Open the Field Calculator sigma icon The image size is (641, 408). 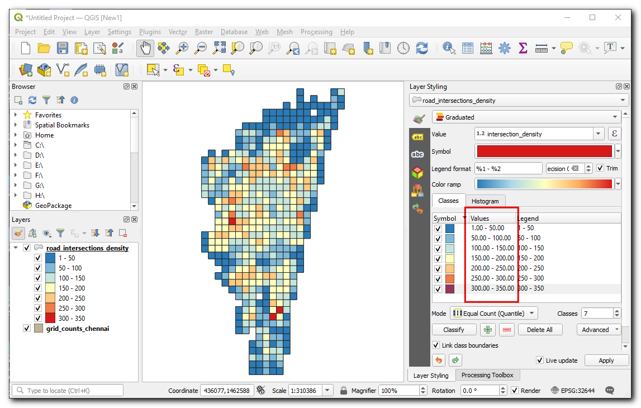click(x=523, y=49)
